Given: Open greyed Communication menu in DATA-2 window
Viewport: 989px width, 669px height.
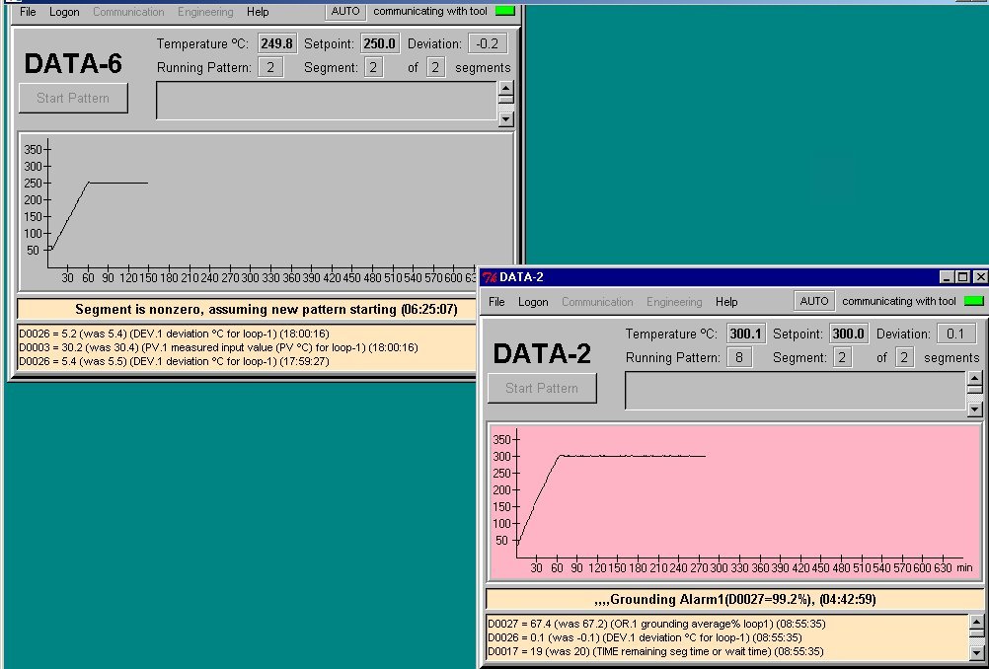Looking at the screenshot, I should pyautogui.click(x=597, y=301).
